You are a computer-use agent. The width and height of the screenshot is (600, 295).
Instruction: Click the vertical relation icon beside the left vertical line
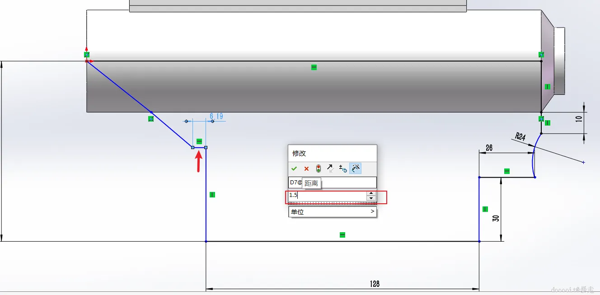[x=212, y=195]
